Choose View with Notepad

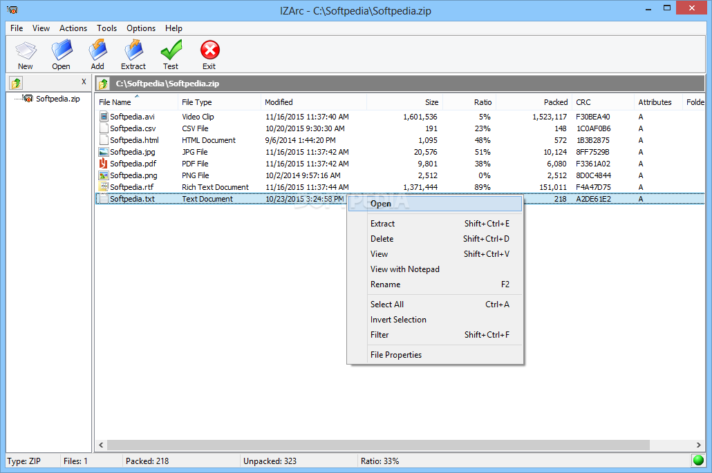pos(435,269)
